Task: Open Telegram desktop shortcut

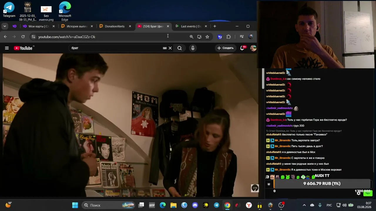Action: click(x=9, y=9)
